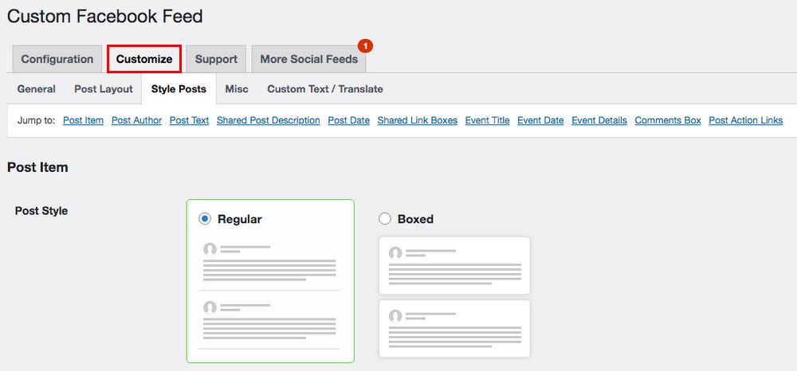Open the Misc sub-tab
This screenshot has width=797, height=371.
pos(237,89)
